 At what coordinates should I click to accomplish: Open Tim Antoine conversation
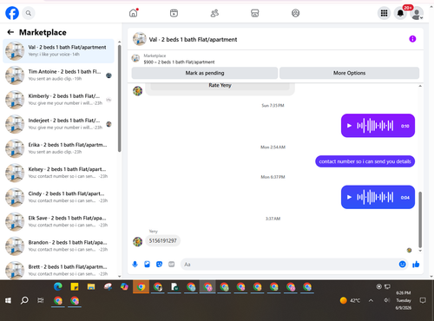pos(58,75)
